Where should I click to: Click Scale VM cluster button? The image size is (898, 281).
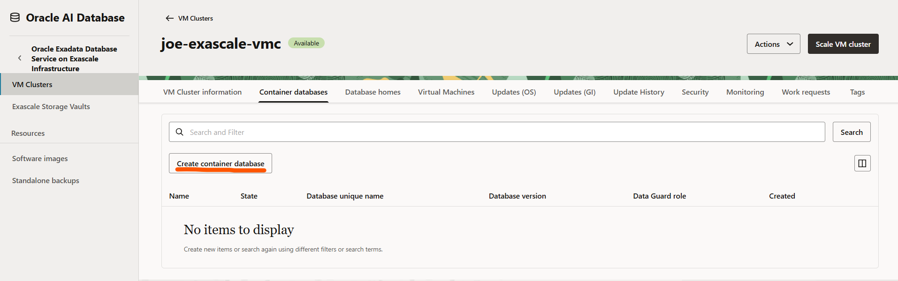pyautogui.click(x=843, y=44)
